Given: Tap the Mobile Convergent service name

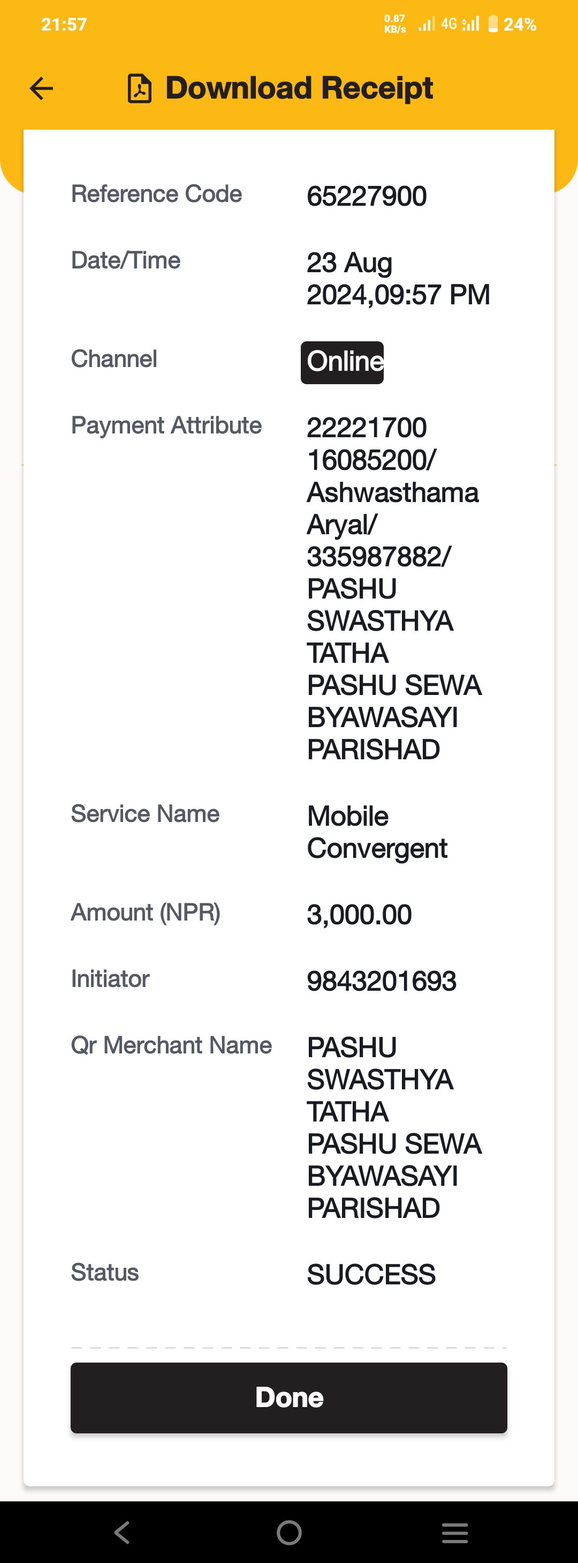Looking at the screenshot, I should click(x=377, y=832).
